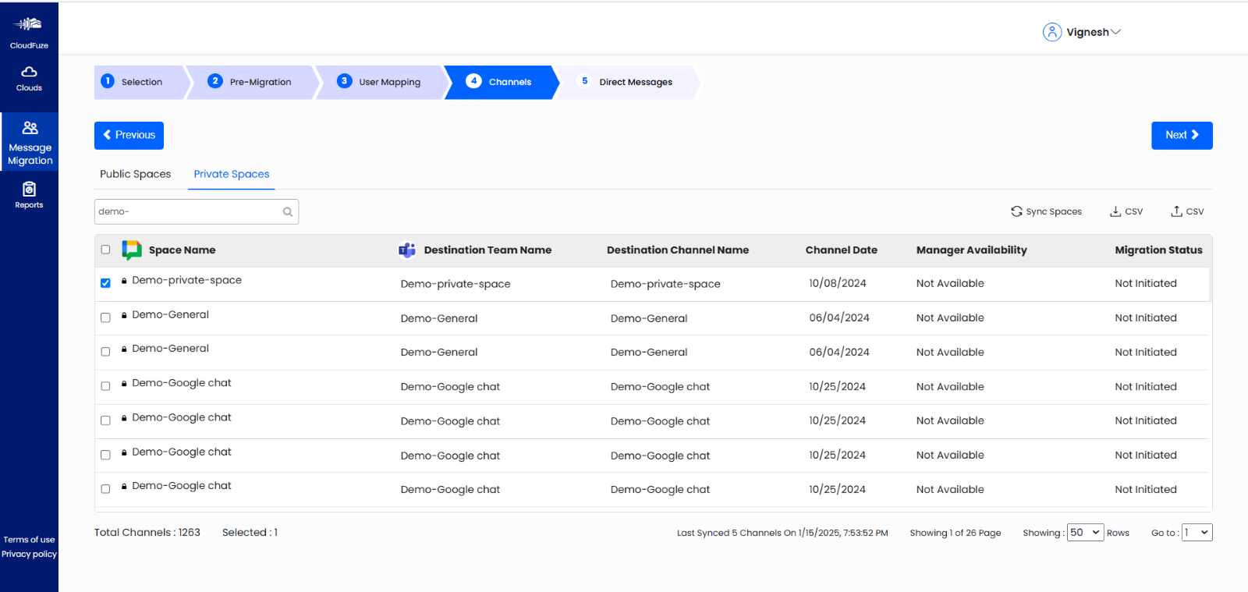The width and height of the screenshot is (1248, 592).
Task: Click the space search input field
Action: pos(187,212)
